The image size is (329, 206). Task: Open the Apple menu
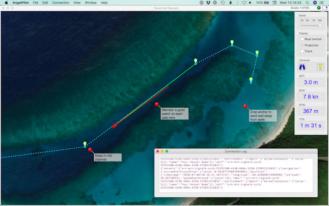[6, 3]
